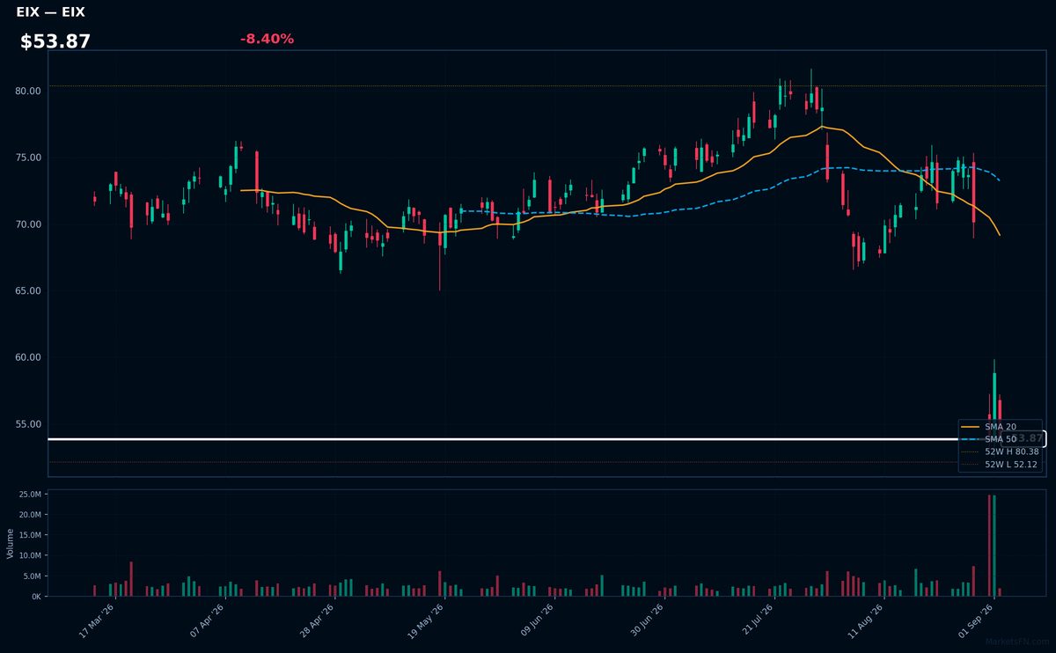Viewport: 1056px width, 653px height.
Task: Click the -8.40% change percentage
Action: click(x=267, y=39)
